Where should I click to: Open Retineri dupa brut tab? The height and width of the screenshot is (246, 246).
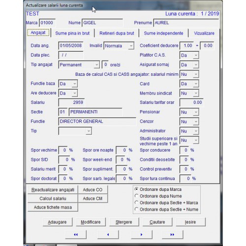pyautogui.click(x=117, y=33)
